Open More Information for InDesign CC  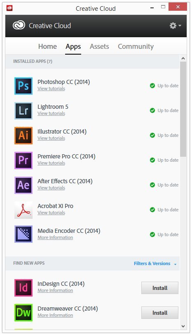point(55,290)
